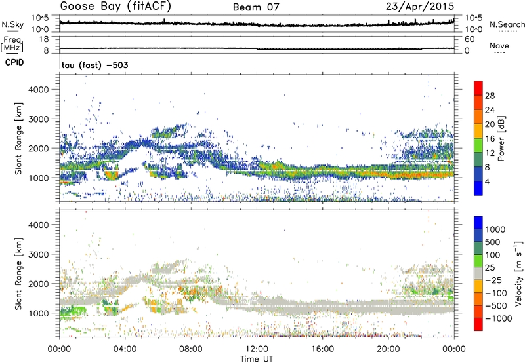The height and width of the screenshot is (363, 525).
Task: Click the red top segment of Power color bar
Action: pos(478,88)
